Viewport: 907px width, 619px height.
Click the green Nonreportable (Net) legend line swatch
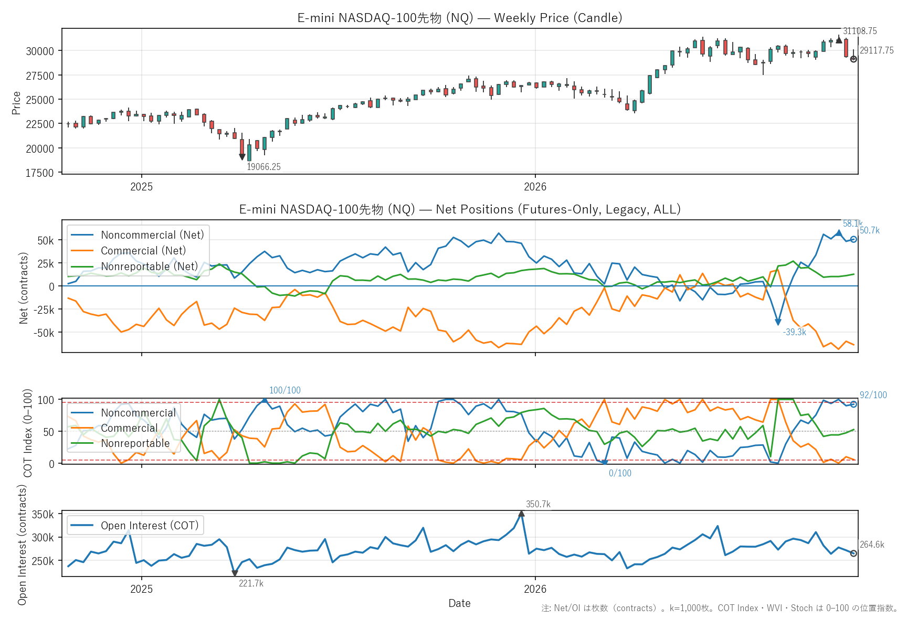(82, 266)
